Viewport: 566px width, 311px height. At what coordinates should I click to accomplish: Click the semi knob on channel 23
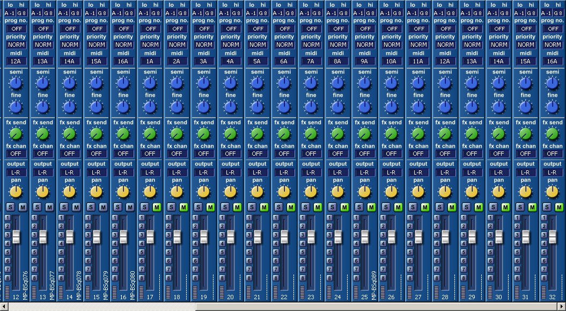click(311, 83)
